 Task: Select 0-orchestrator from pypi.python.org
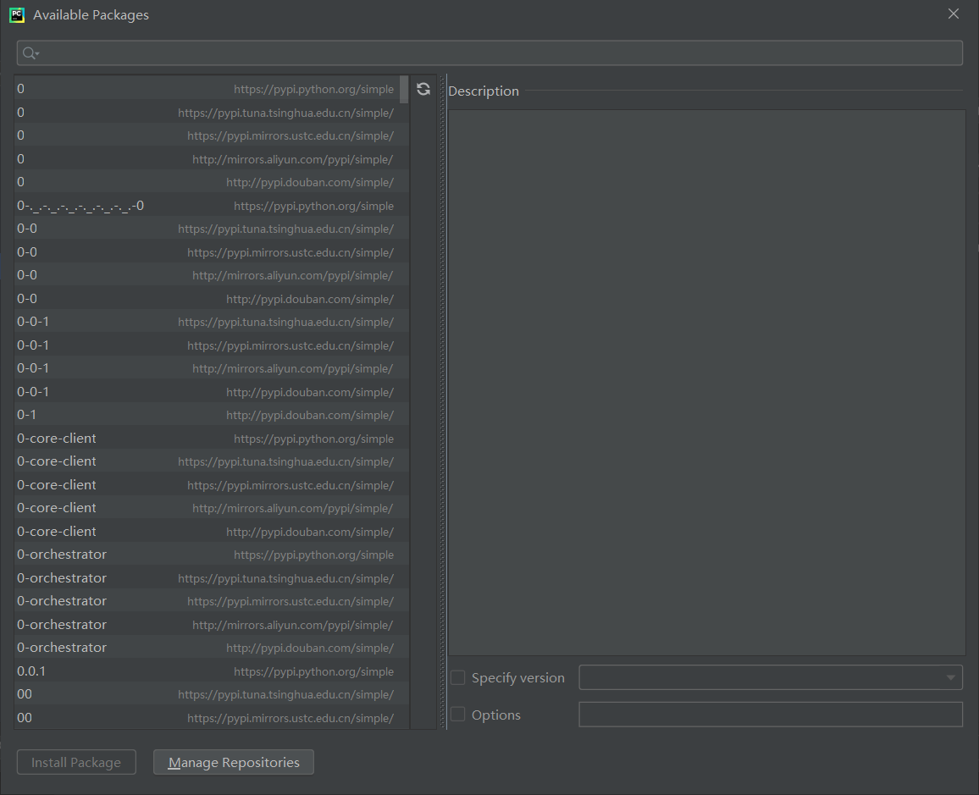click(212, 555)
